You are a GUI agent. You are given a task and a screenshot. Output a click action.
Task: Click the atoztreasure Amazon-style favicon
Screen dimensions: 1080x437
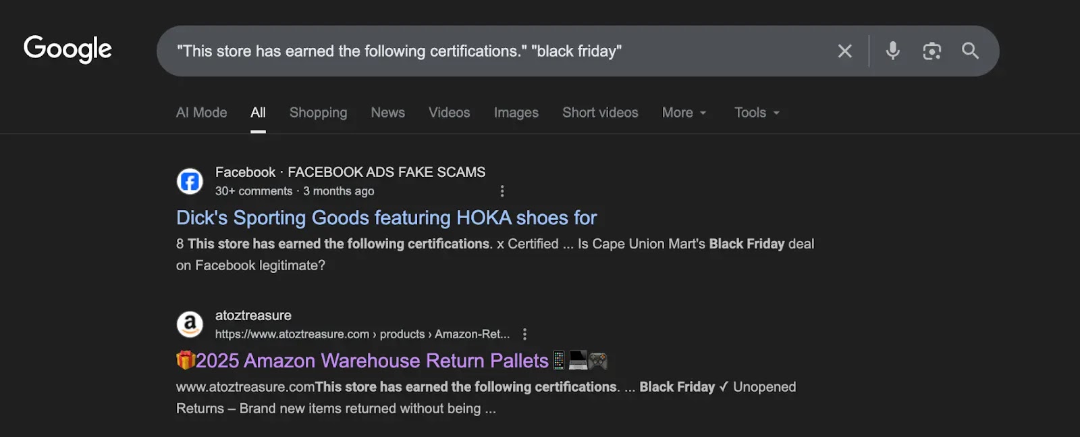[190, 325]
